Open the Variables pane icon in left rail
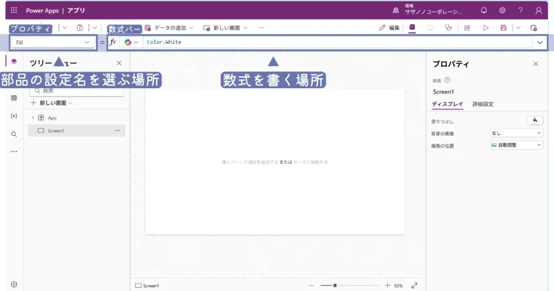 [14, 116]
